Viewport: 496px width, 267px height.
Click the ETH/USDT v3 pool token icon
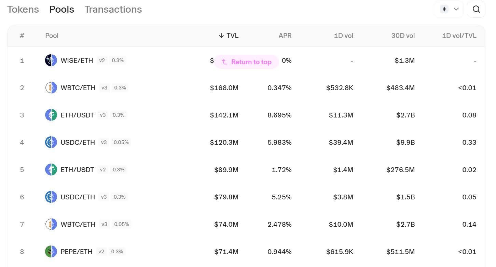pyautogui.click(x=51, y=115)
